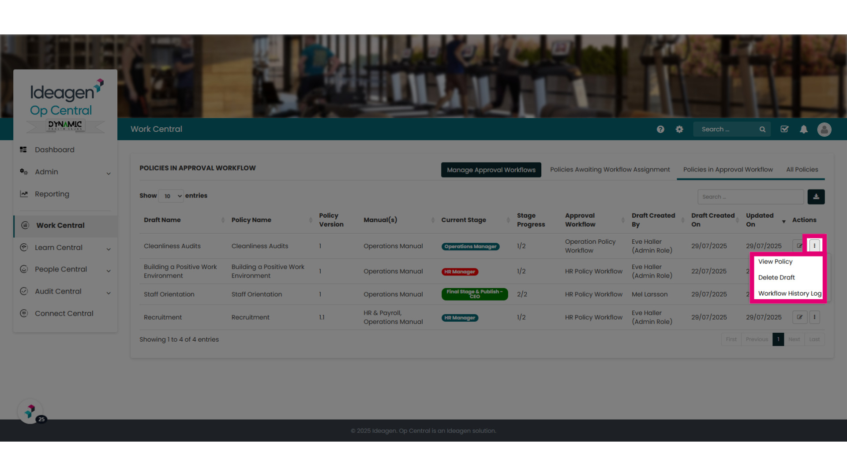
Task: Open the Ideagen assistant bubble icon
Action: pos(30,412)
